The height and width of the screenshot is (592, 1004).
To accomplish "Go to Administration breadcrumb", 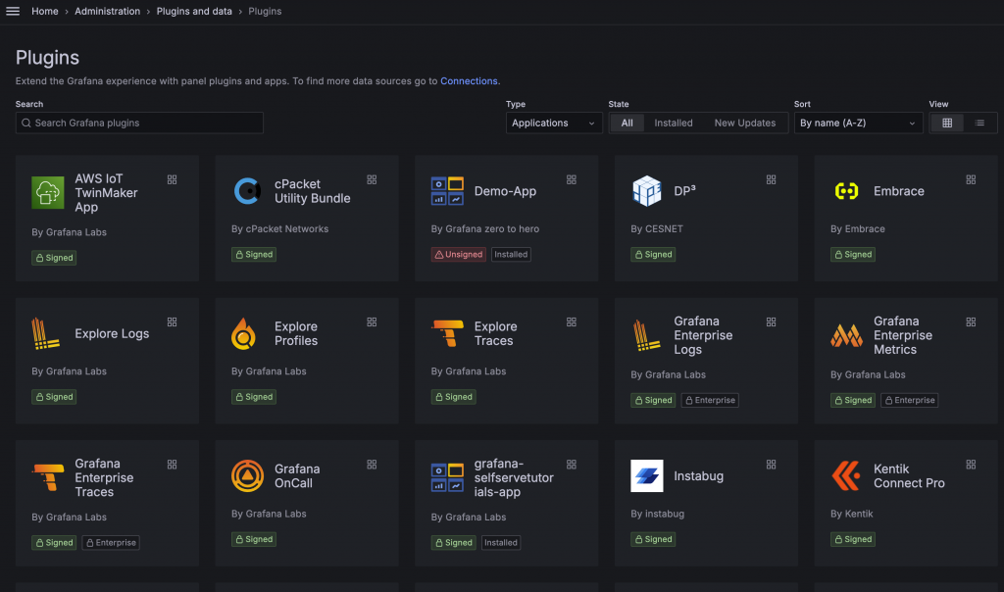I will tap(107, 11).
